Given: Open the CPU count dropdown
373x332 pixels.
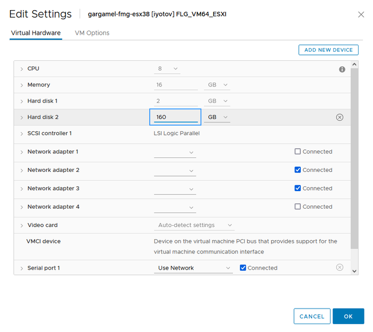Looking at the screenshot, I should coord(168,69).
